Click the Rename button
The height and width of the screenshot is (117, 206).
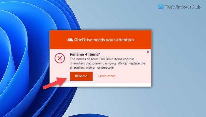click(x=81, y=76)
